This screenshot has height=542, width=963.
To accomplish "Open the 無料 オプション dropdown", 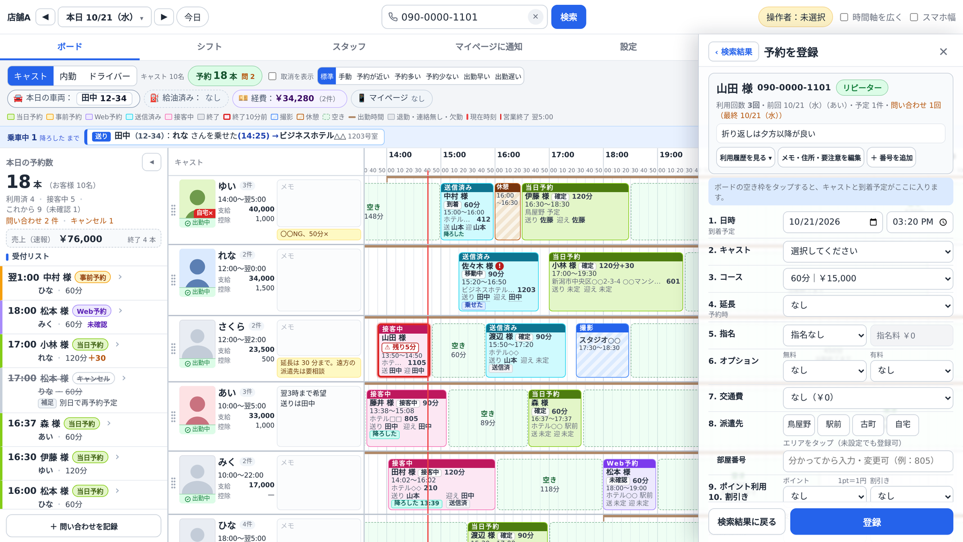I will (x=824, y=370).
